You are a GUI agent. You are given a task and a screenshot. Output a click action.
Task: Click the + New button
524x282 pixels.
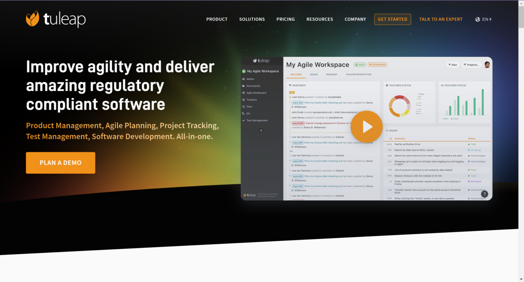tap(452, 65)
